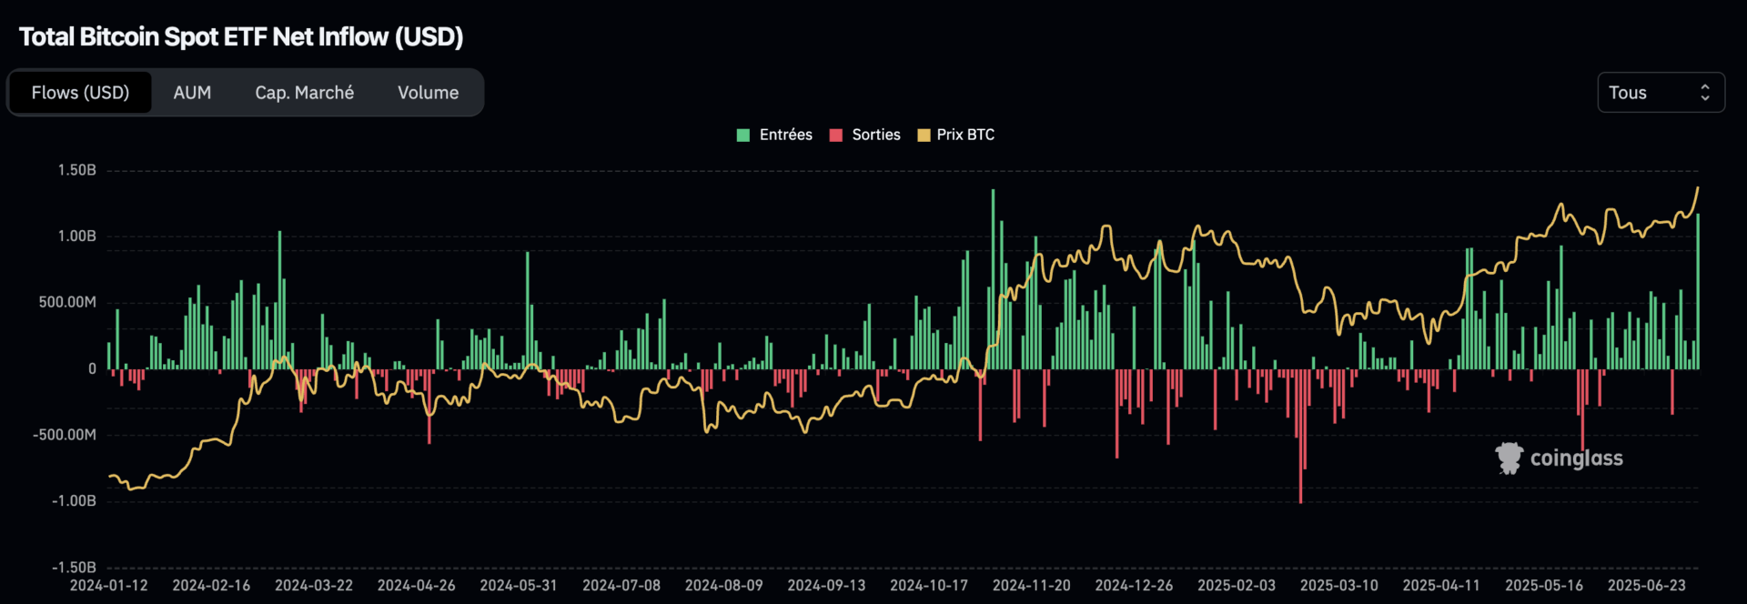1747x604 pixels.
Task: Open the AUM tab
Action: pos(192,93)
